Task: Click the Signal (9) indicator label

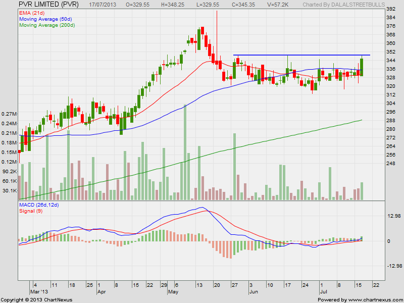Action: point(31,211)
